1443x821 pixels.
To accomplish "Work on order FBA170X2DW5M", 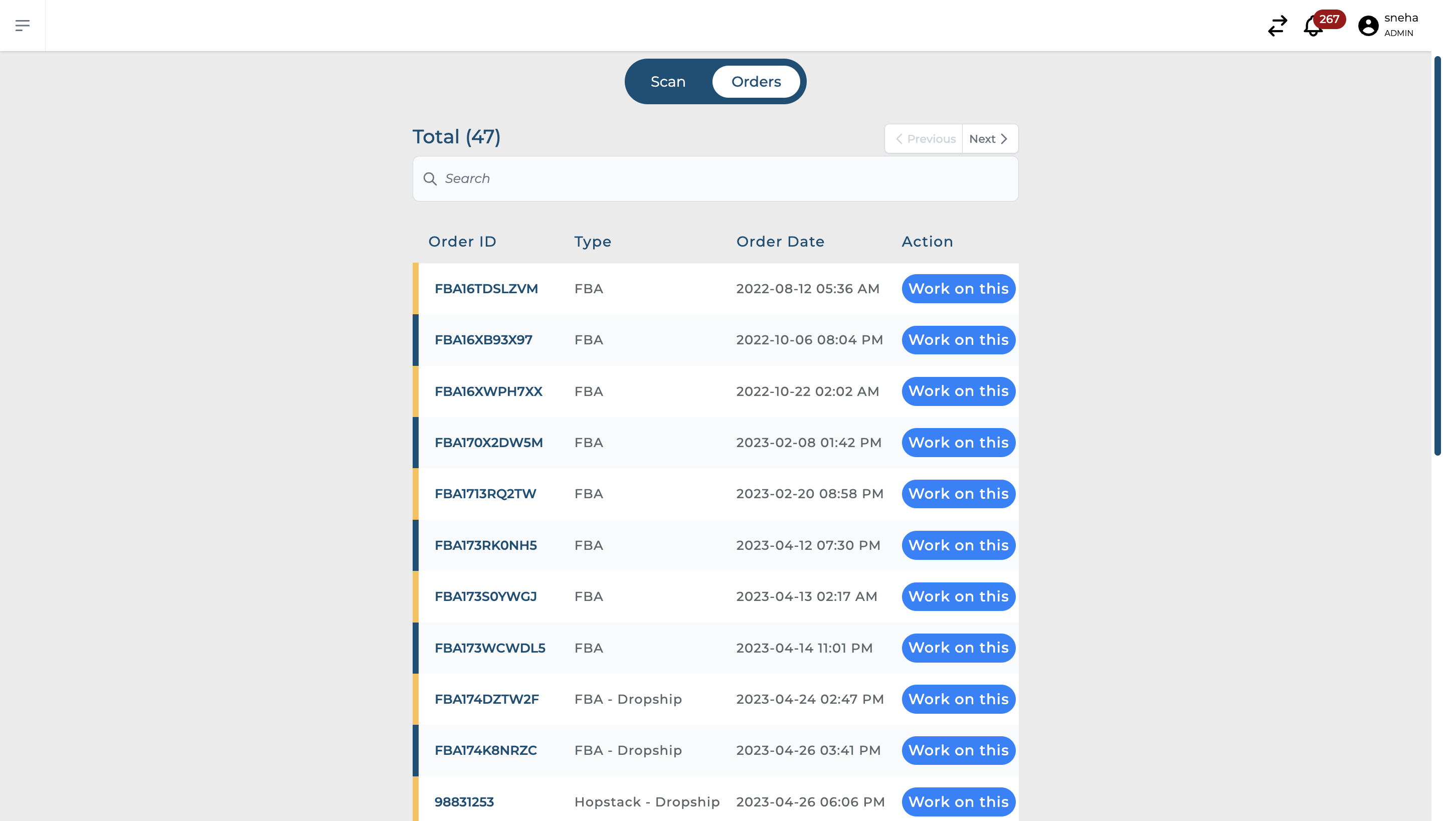I will click(958, 443).
